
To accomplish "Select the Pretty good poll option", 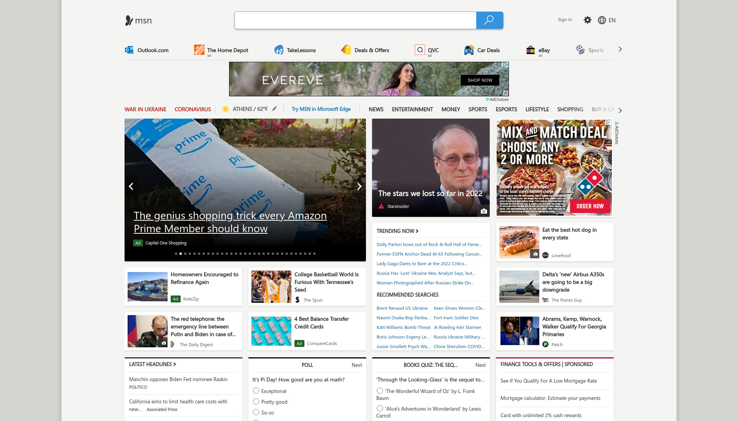I will [x=256, y=401].
